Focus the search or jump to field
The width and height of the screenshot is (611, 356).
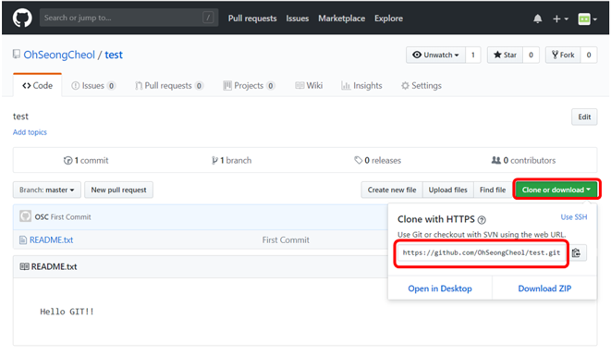click(x=128, y=18)
